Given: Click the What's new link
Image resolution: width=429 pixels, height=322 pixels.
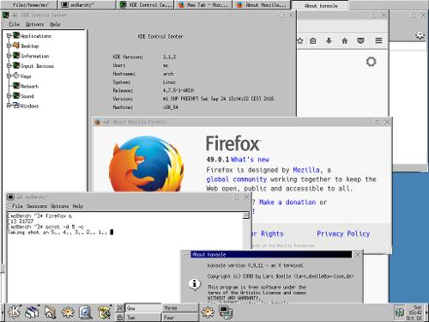Looking at the screenshot, I should (250, 160).
